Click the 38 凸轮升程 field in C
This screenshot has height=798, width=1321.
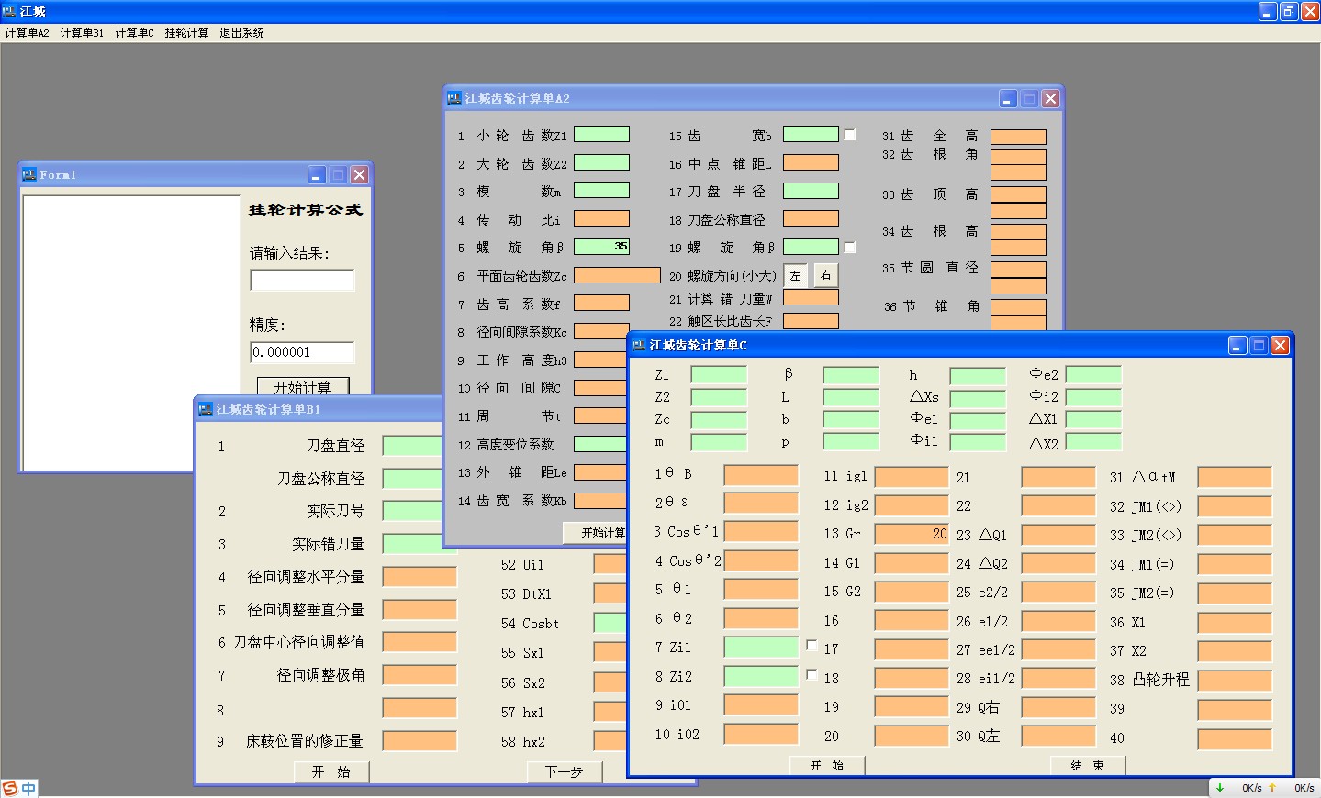pyautogui.click(x=1235, y=680)
